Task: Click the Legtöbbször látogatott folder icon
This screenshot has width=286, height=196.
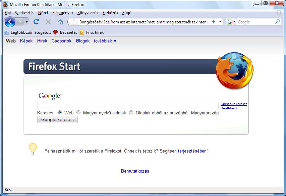Action: (6, 32)
